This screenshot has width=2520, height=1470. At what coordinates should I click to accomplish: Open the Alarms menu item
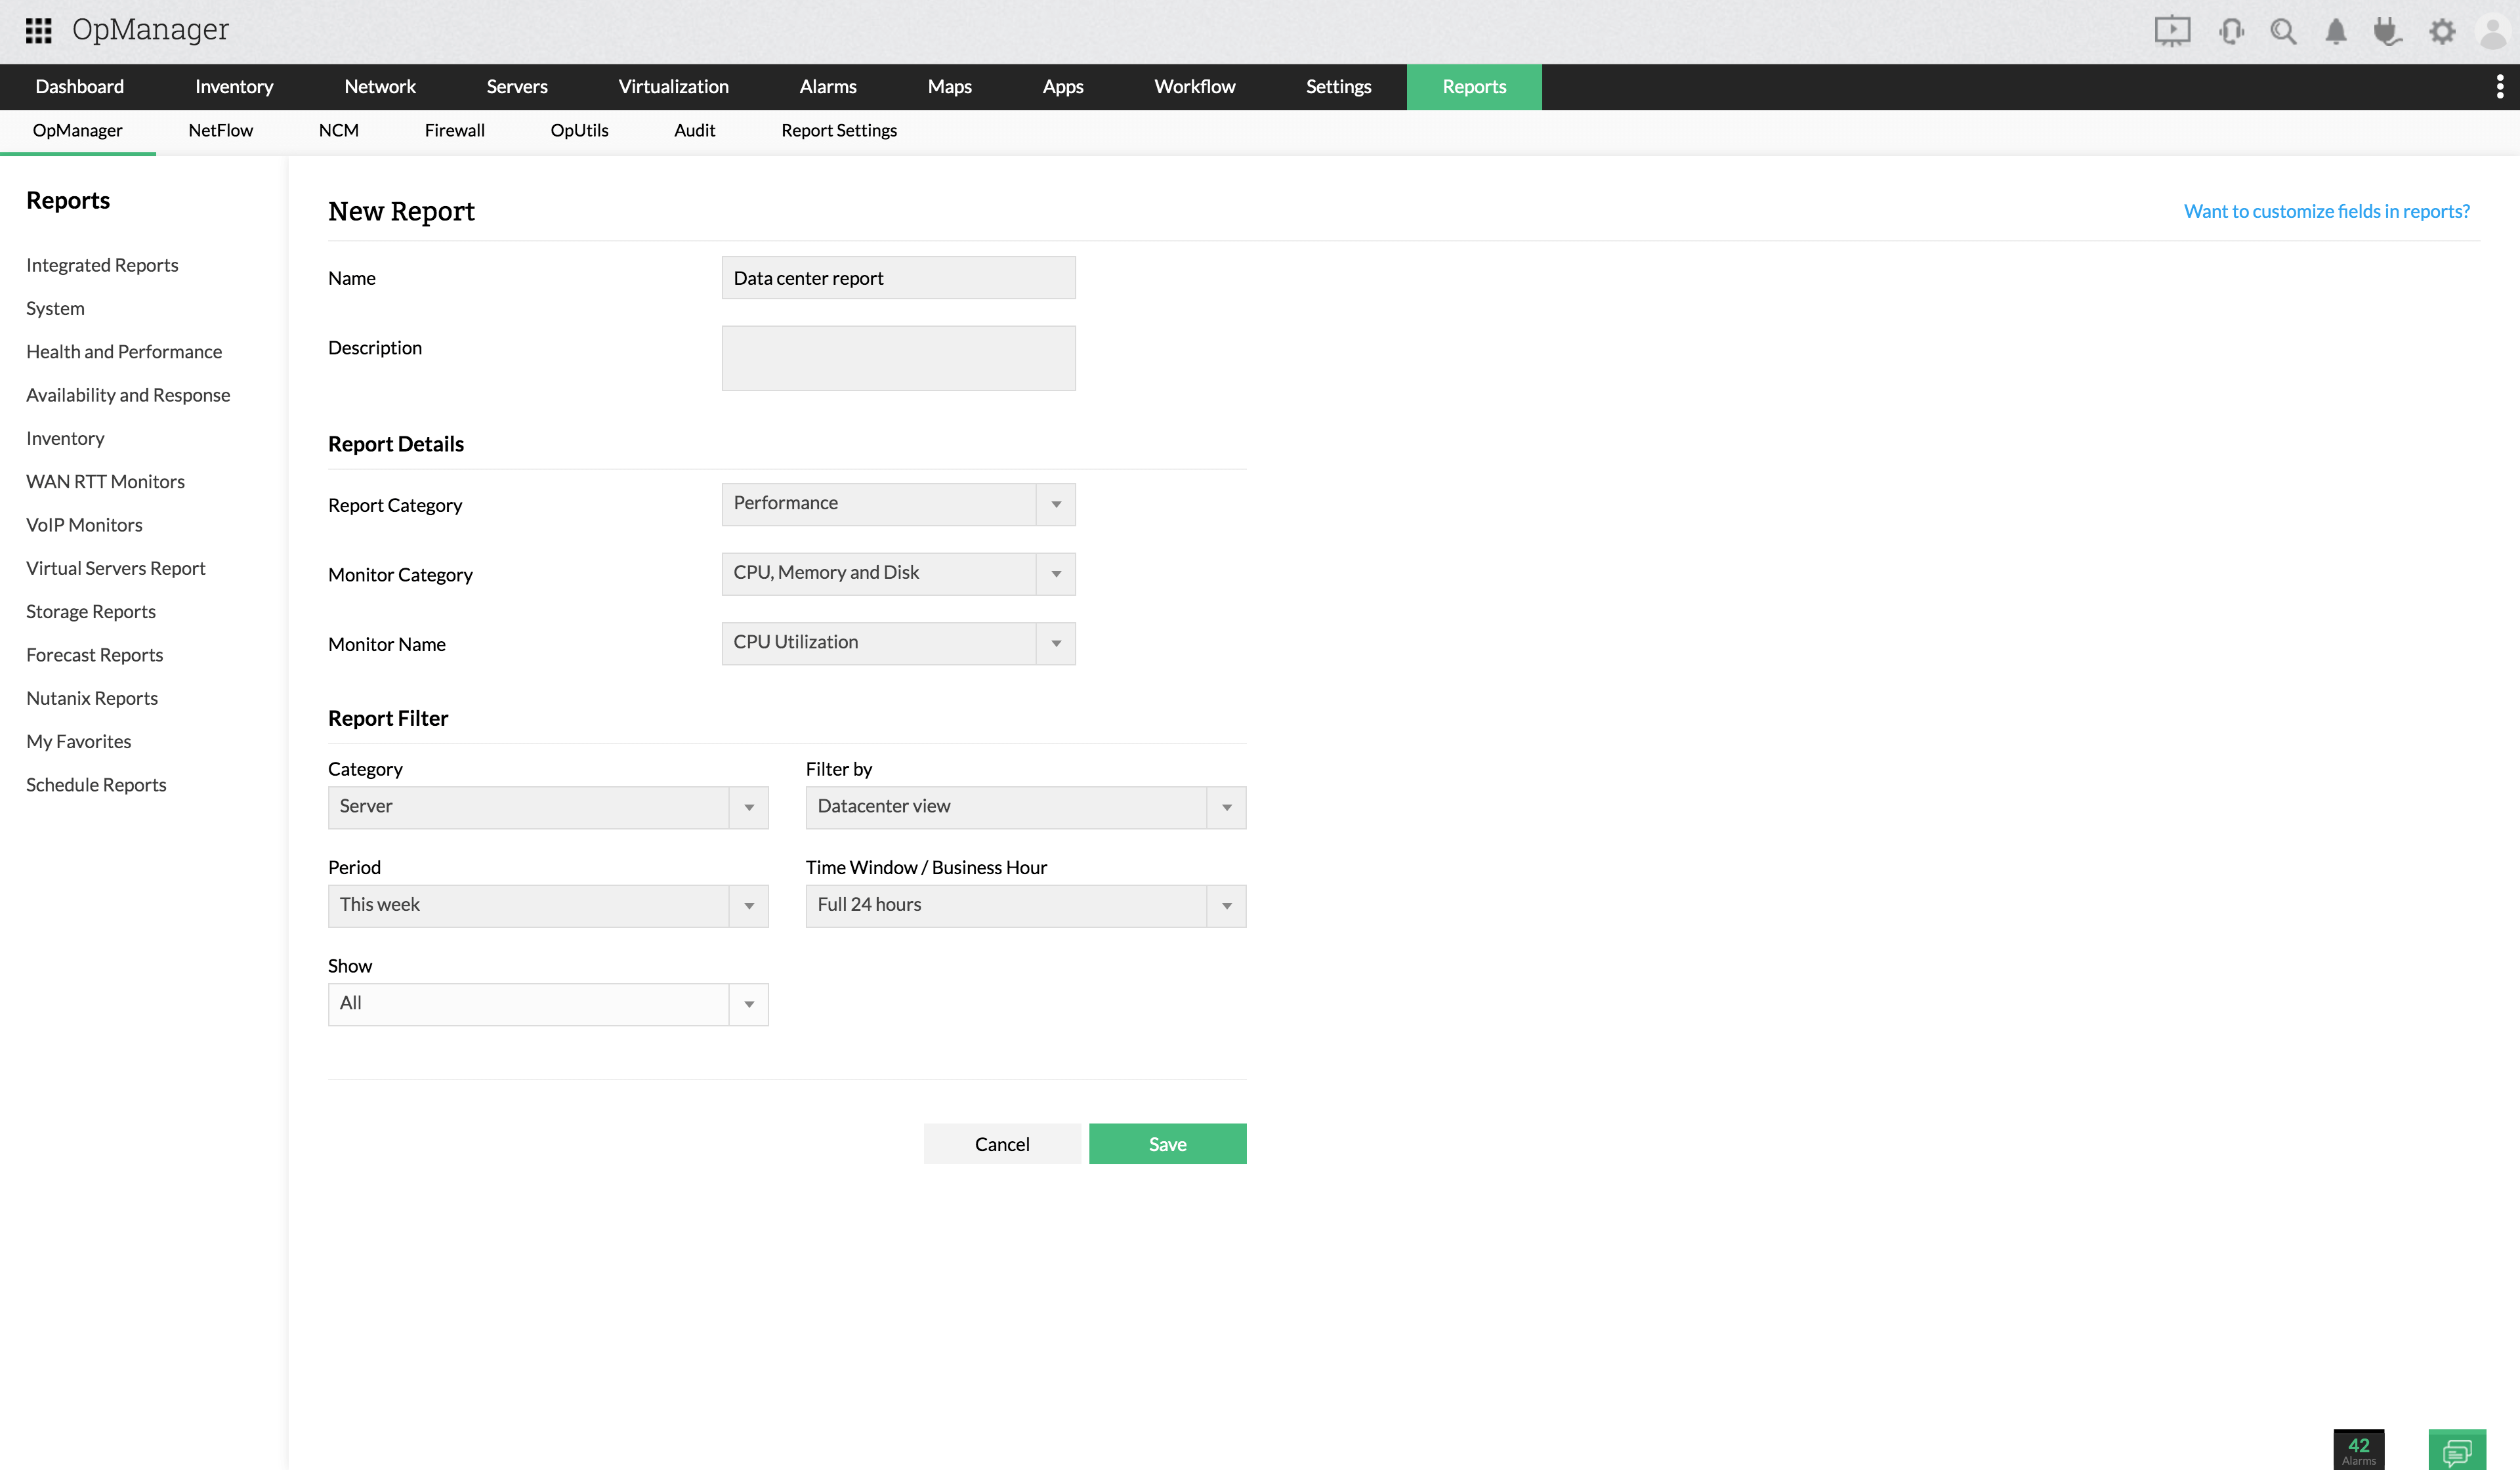click(x=827, y=87)
